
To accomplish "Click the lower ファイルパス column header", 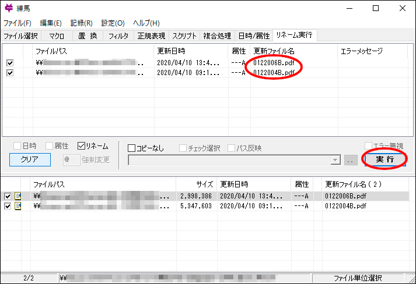I will click(103, 184).
